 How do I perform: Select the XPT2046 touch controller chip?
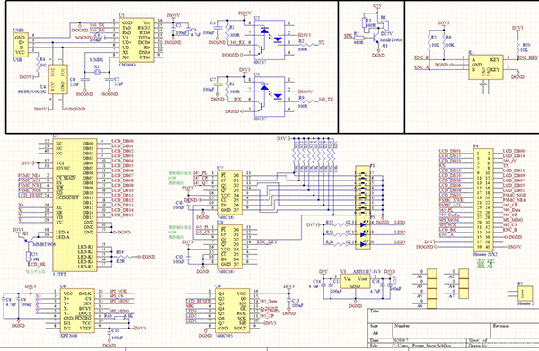tap(77, 311)
